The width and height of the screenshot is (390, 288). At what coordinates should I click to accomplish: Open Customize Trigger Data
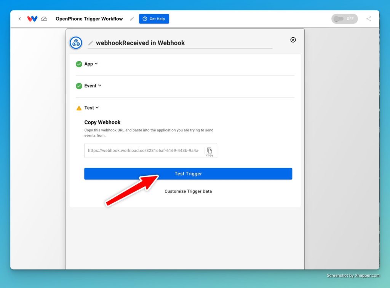tap(188, 191)
